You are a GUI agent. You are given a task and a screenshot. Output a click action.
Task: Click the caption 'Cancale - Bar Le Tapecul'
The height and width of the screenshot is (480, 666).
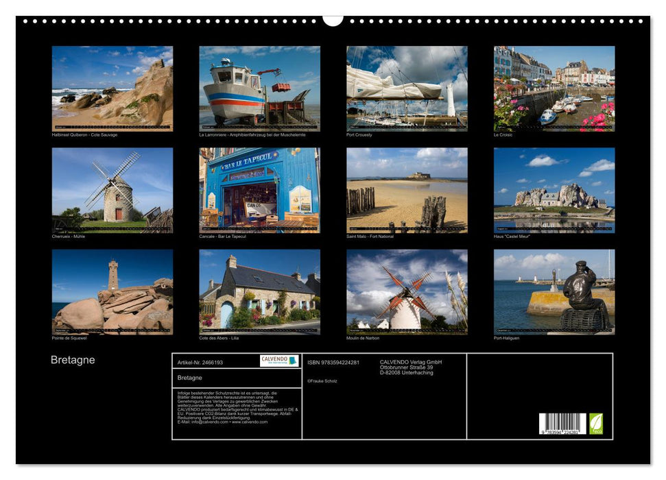click(x=222, y=236)
